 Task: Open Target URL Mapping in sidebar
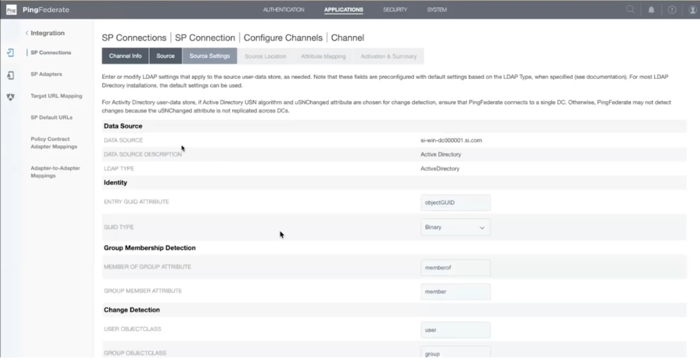coord(56,96)
